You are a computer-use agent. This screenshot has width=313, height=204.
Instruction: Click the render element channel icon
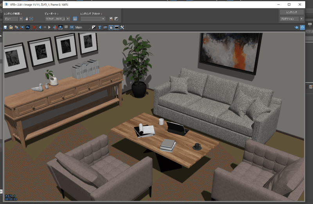click(x=72, y=27)
